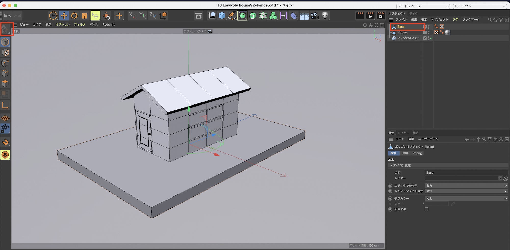
Task: Toggle the X線効果 checkbox
Action: pyautogui.click(x=426, y=209)
